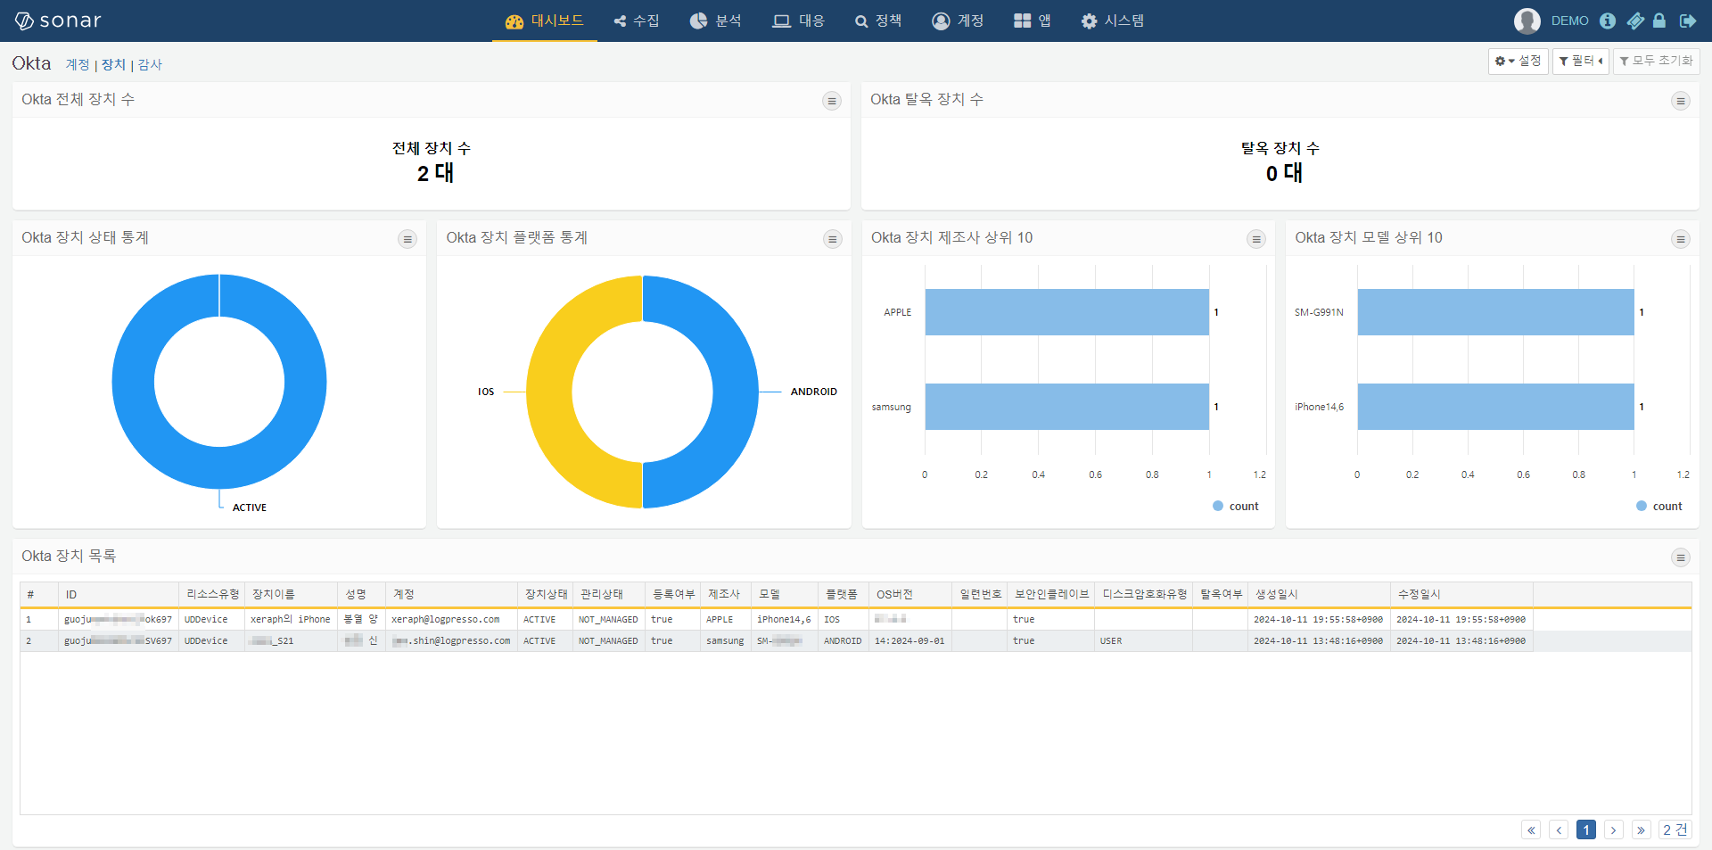Open menu icon of Okta 장치 목록 panel
The height and width of the screenshot is (850, 1712).
1681,557
